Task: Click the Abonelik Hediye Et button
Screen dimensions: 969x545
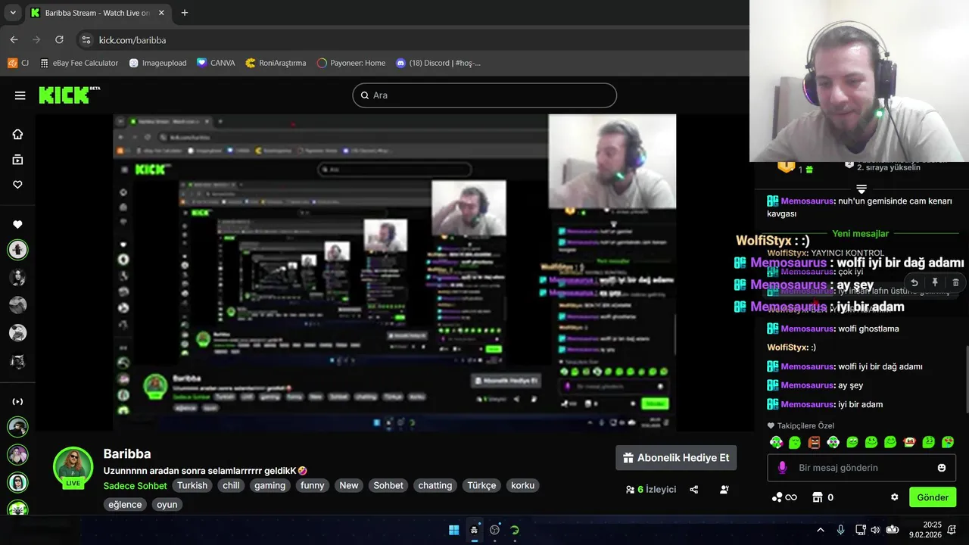Action: coord(676,458)
